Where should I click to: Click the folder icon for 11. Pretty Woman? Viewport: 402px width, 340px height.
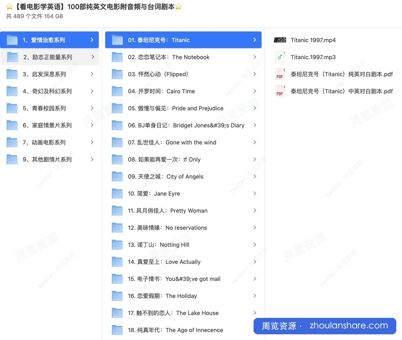pyautogui.click(x=117, y=211)
